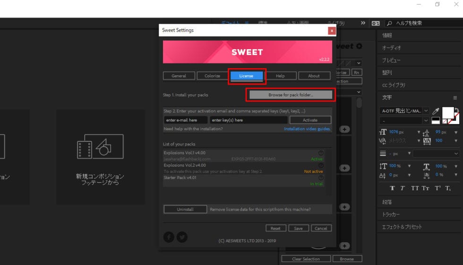The image size is (463, 265).
Task: Open Character panel menu icon
Action: coord(455,97)
